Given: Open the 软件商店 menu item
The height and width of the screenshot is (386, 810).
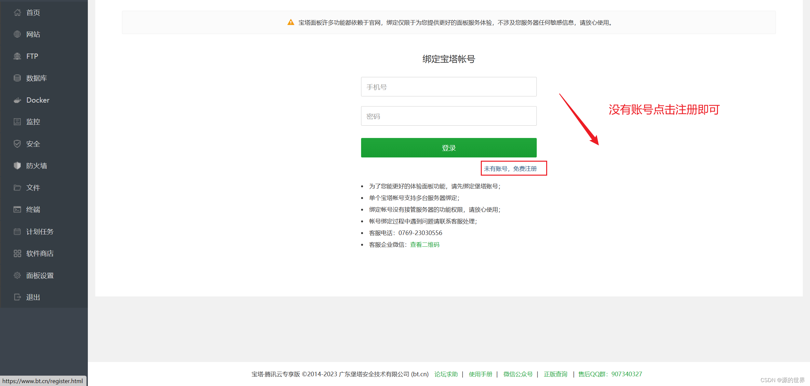Looking at the screenshot, I should tap(44, 253).
